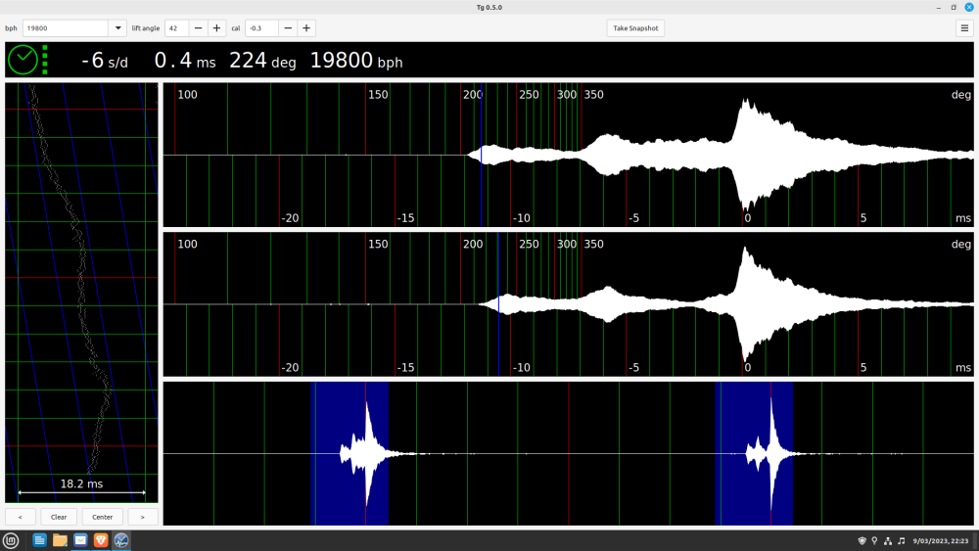The height and width of the screenshot is (551, 979).
Task: Click the paper strip trace chart
Action: 82,293
